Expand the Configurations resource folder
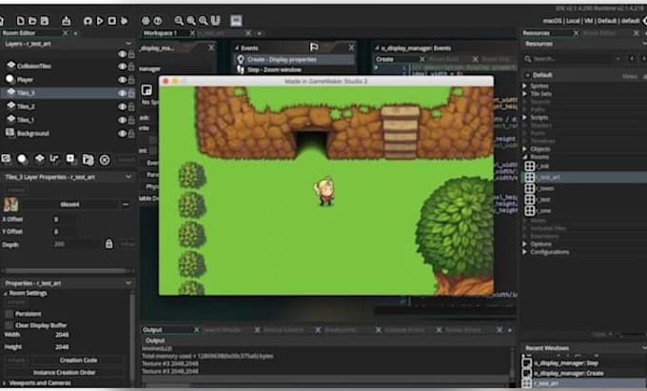The width and height of the screenshot is (647, 391). click(x=525, y=251)
